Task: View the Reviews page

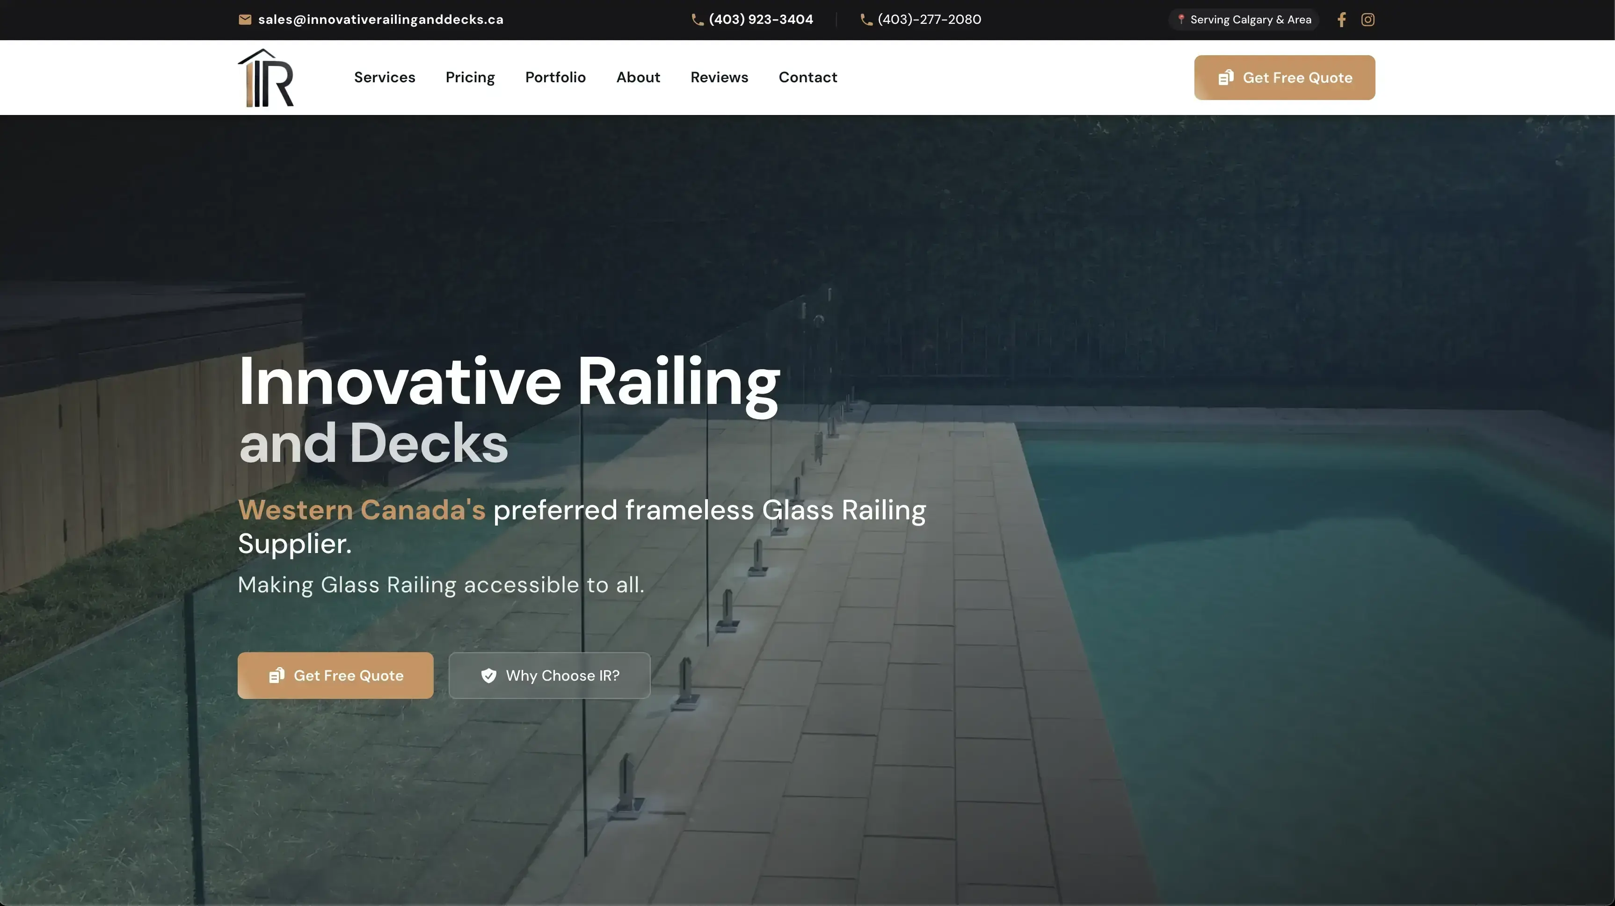Action: coord(719,77)
